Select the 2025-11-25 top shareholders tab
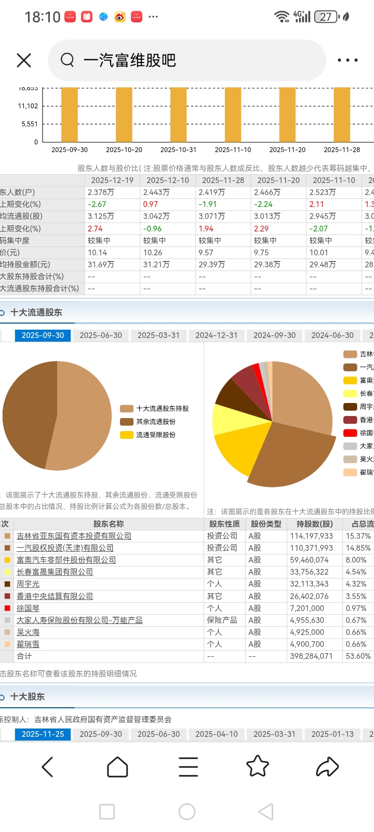This screenshot has width=374, height=832. tap(43, 734)
